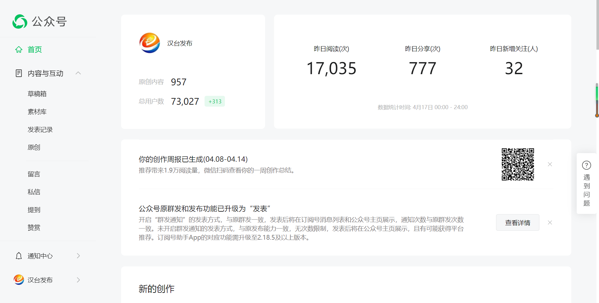Click the weekly report QR code
The image size is (599, 303).
(518, 164)
